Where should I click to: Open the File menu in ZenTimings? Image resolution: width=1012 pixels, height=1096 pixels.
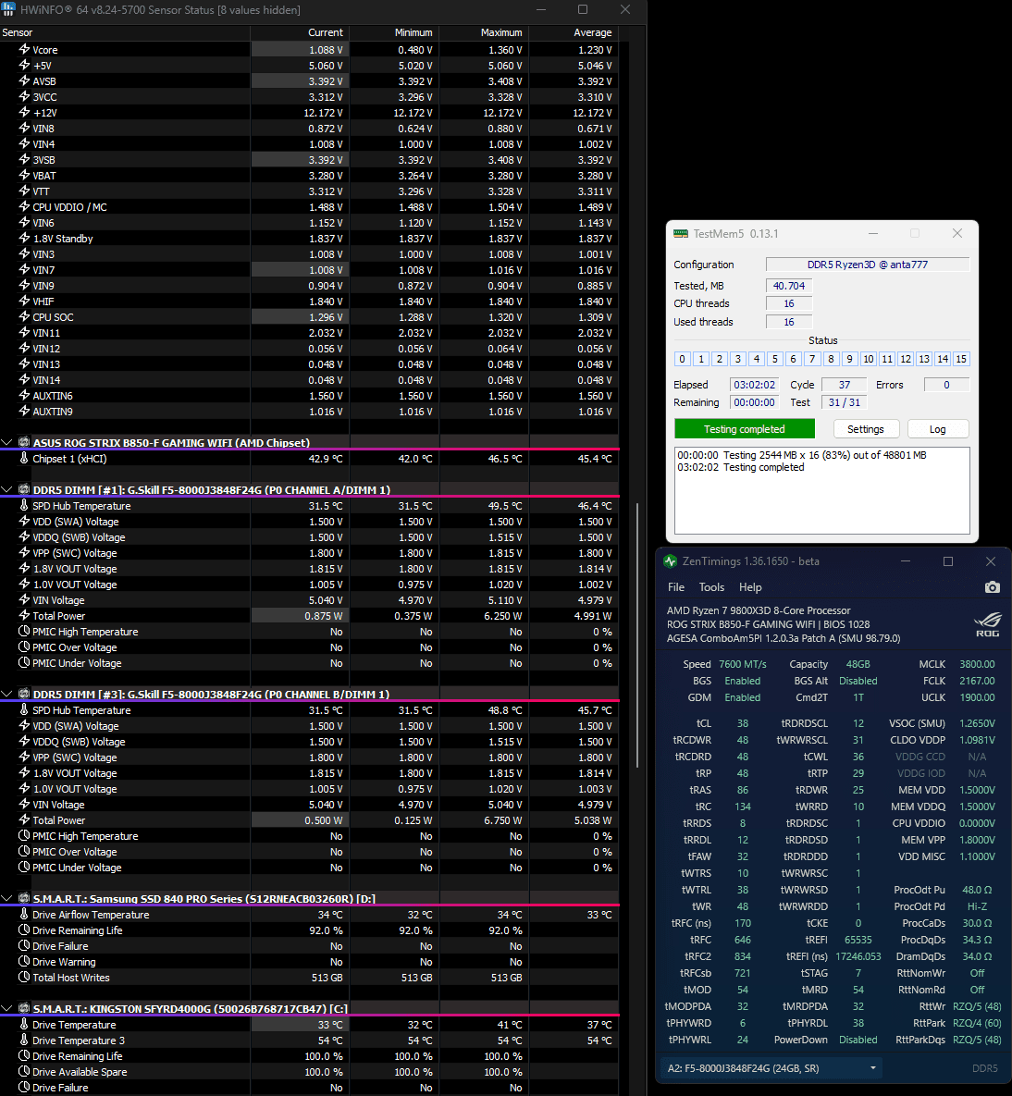coord(676,587)
